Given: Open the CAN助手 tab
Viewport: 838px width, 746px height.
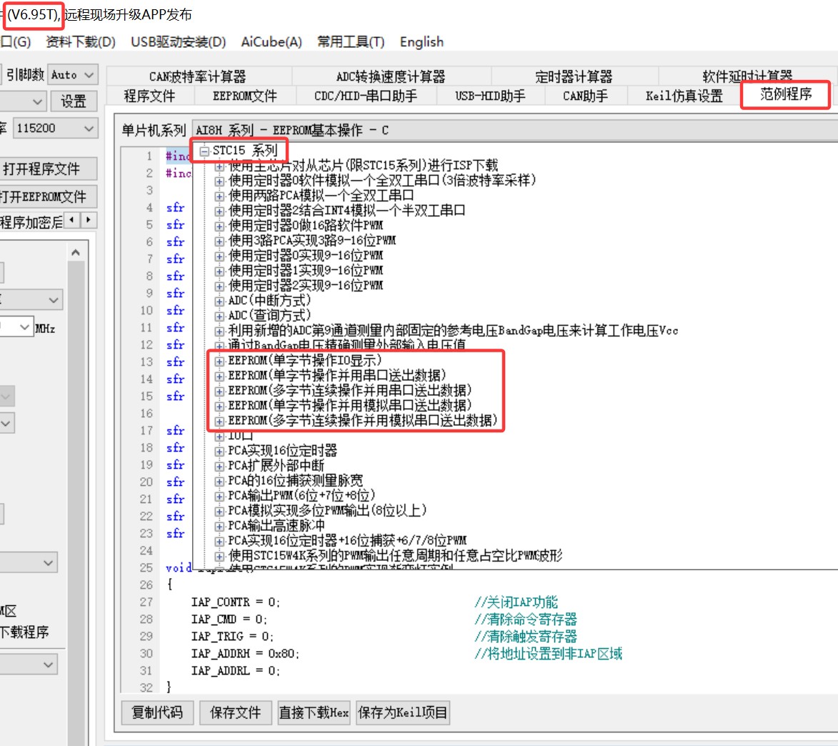Looking at the screenshot, I should (x=585, y=96).
